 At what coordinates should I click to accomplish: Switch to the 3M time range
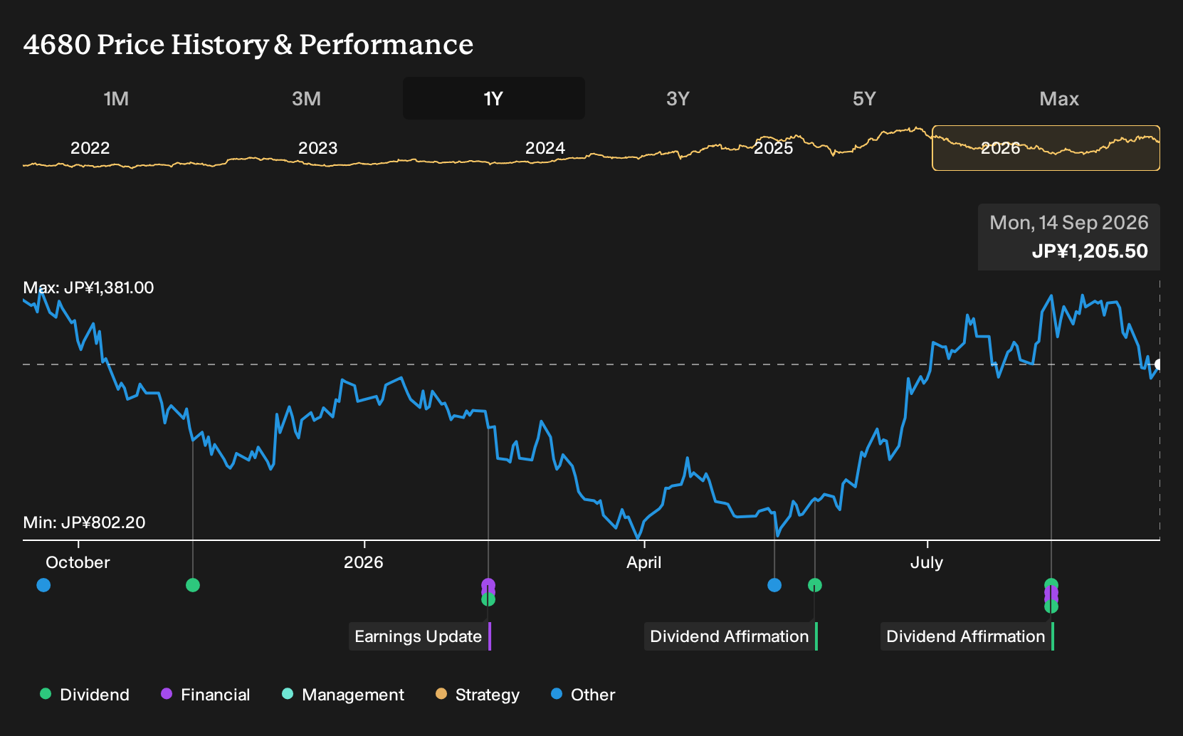coord(306,98)
